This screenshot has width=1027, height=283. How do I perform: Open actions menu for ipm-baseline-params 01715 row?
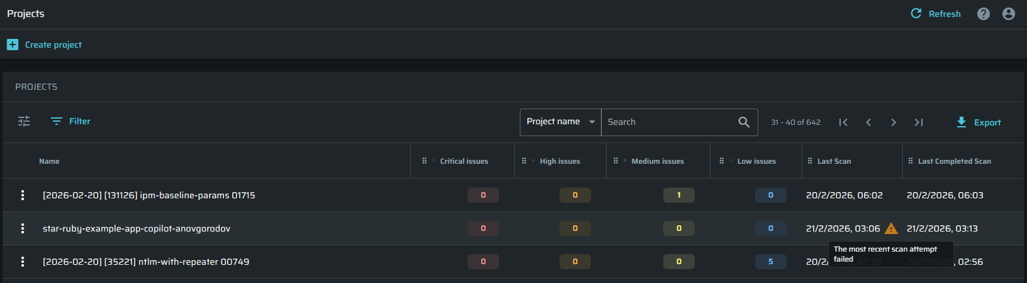coord(23,195)
